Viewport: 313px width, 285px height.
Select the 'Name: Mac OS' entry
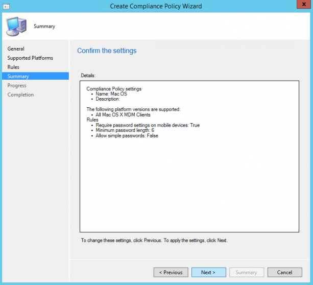[x=111, y=94]
